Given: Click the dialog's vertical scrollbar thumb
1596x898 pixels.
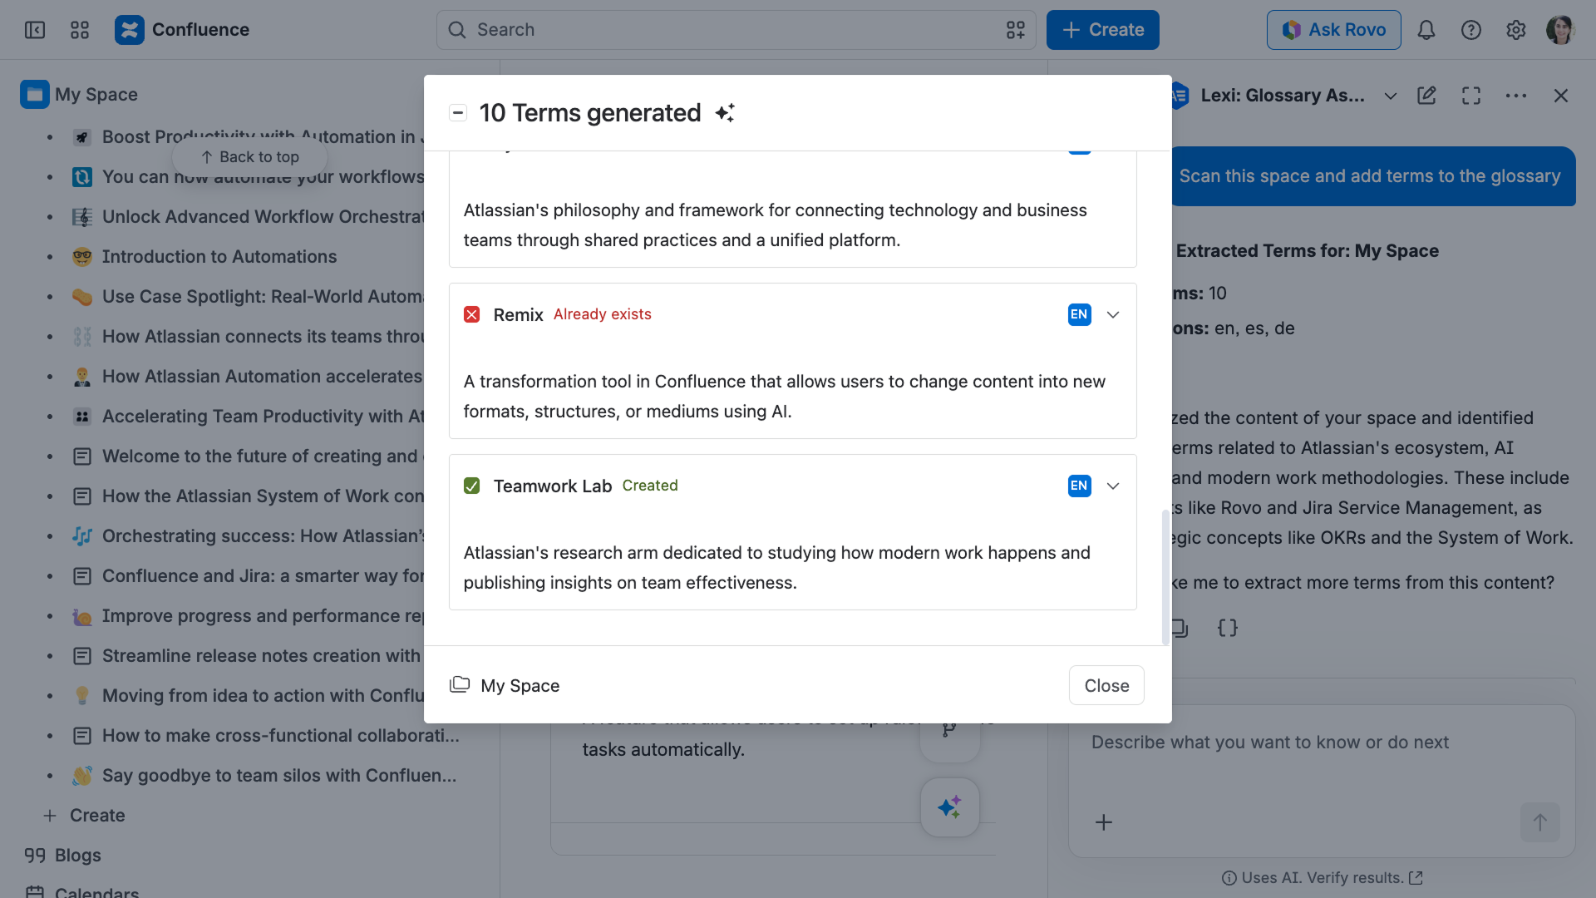Looking at the screenshot, I should (1165, 577).
